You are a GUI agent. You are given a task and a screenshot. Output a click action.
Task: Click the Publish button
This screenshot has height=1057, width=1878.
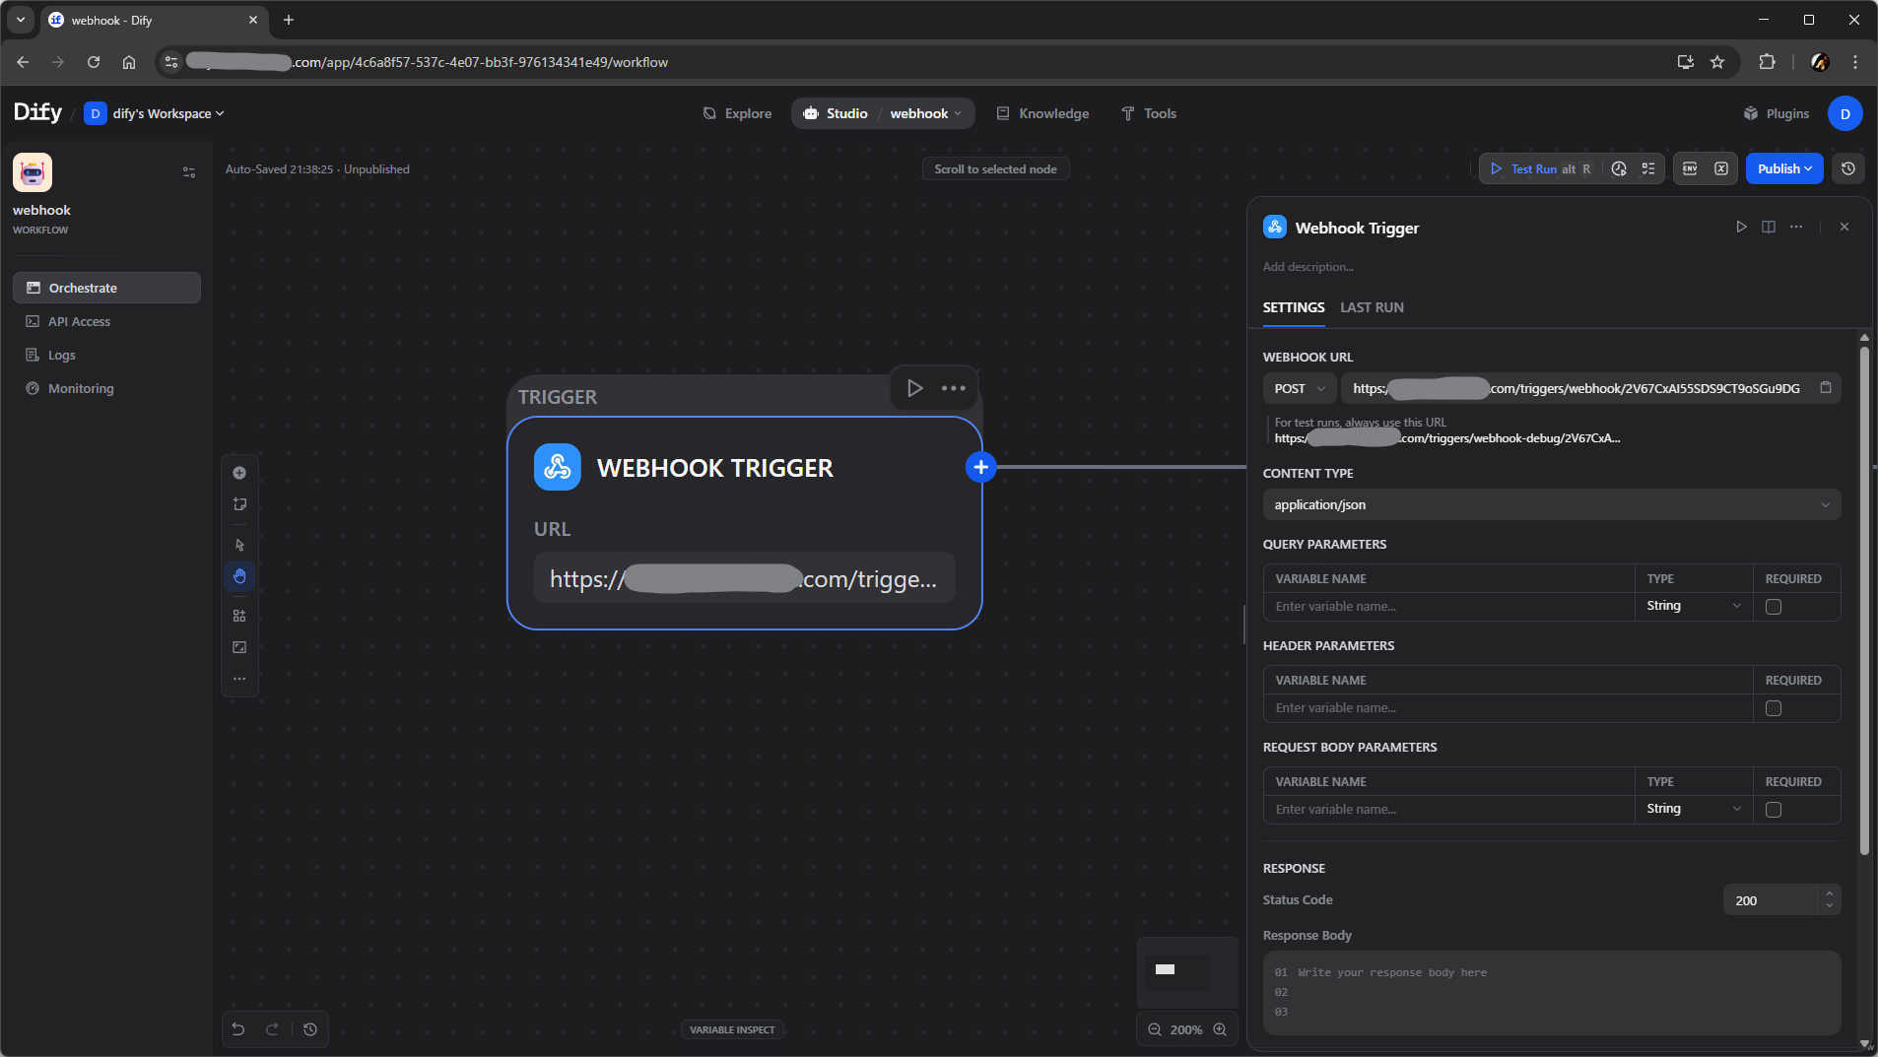tap(1783, 168)
